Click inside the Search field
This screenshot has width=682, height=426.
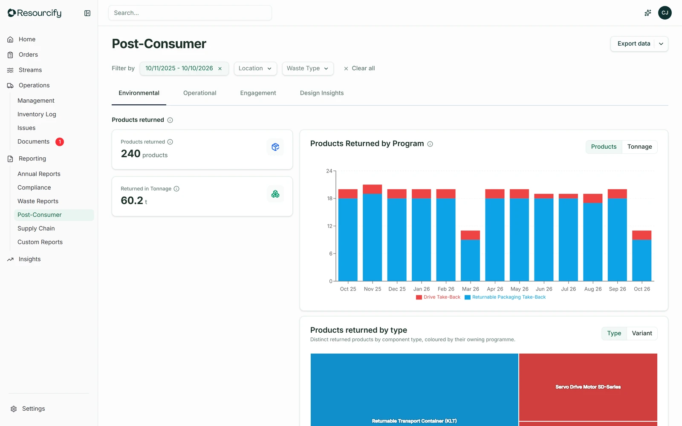point(190,13)
